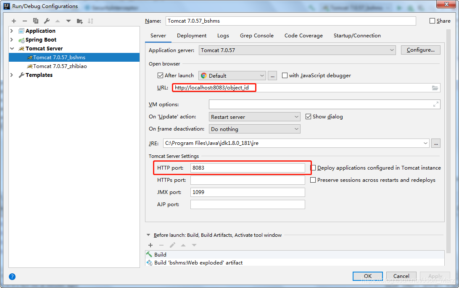The image size is (459, 288).
Task: Move before launch task down
Action: [194, 245]
